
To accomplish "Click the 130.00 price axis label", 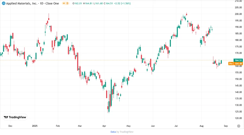I will 238,105.
